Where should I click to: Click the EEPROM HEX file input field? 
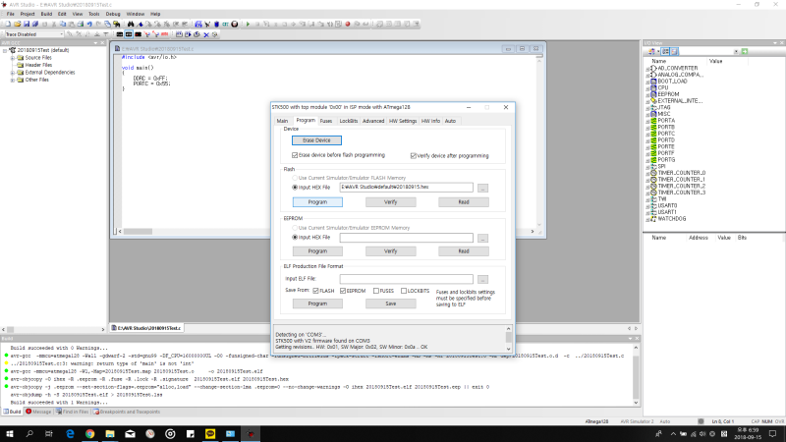pyautogui.click(x=406, y=238)
